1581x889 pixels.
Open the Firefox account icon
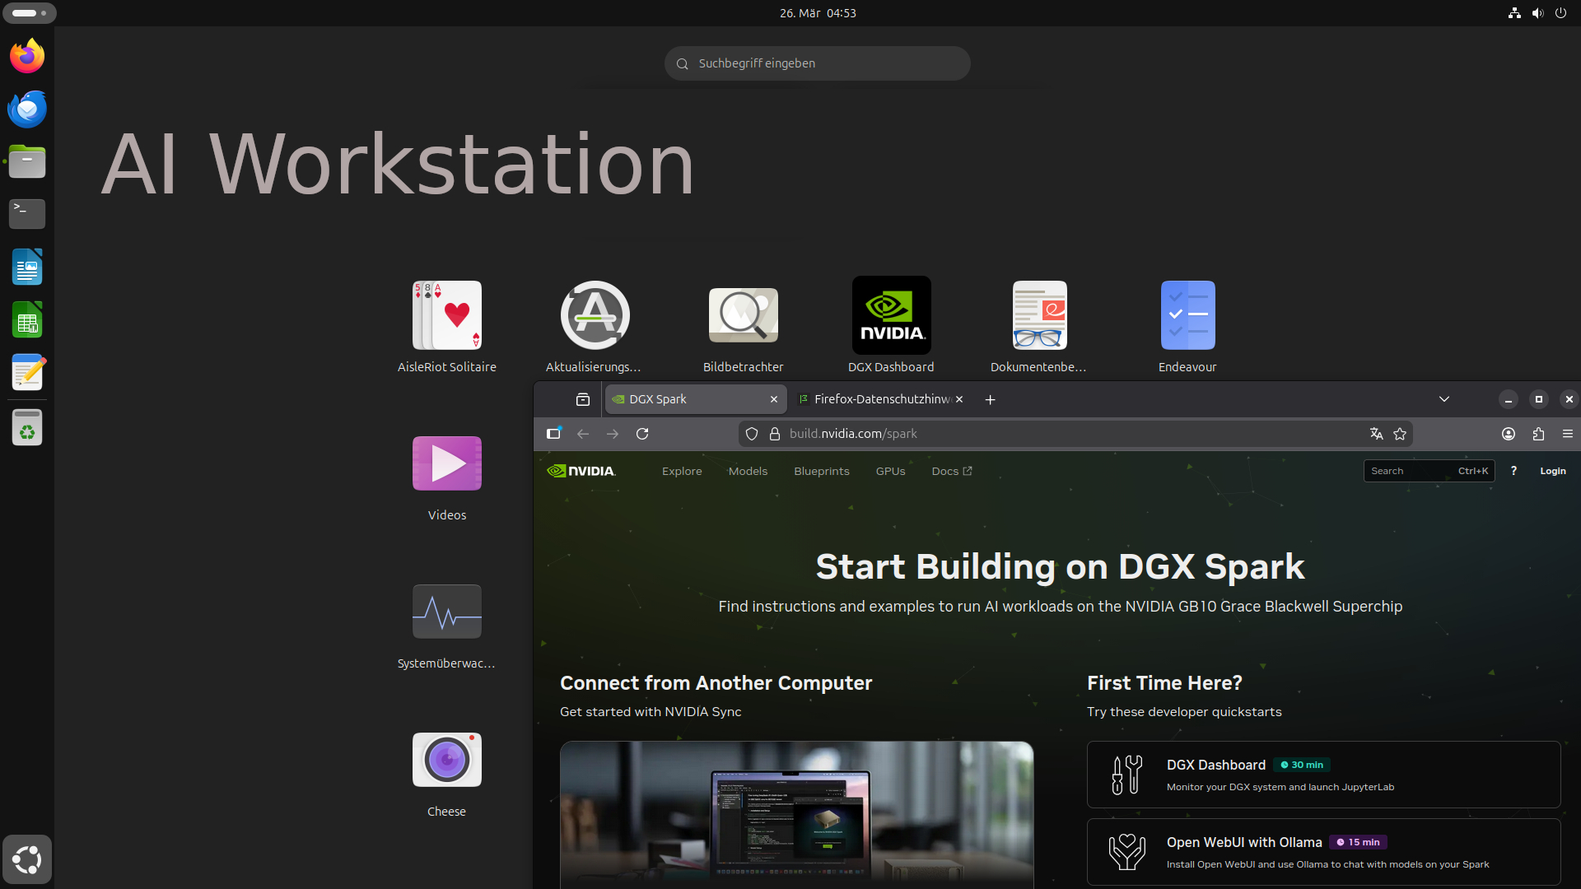[x=1509, y=434]
